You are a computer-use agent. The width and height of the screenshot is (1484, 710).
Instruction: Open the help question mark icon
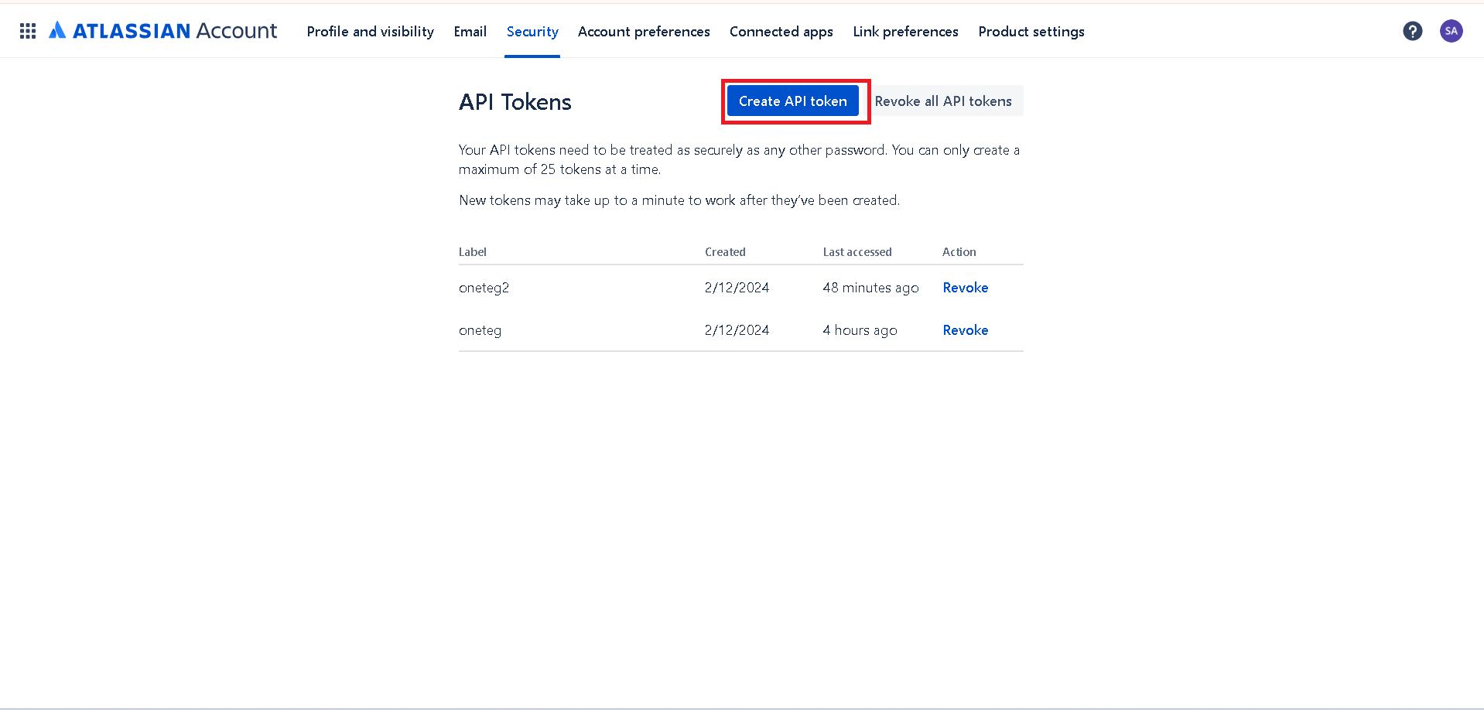tap(1413, 31)
